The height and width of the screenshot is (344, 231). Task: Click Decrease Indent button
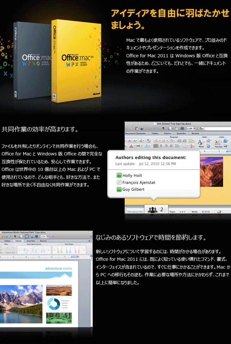[179, 141]
